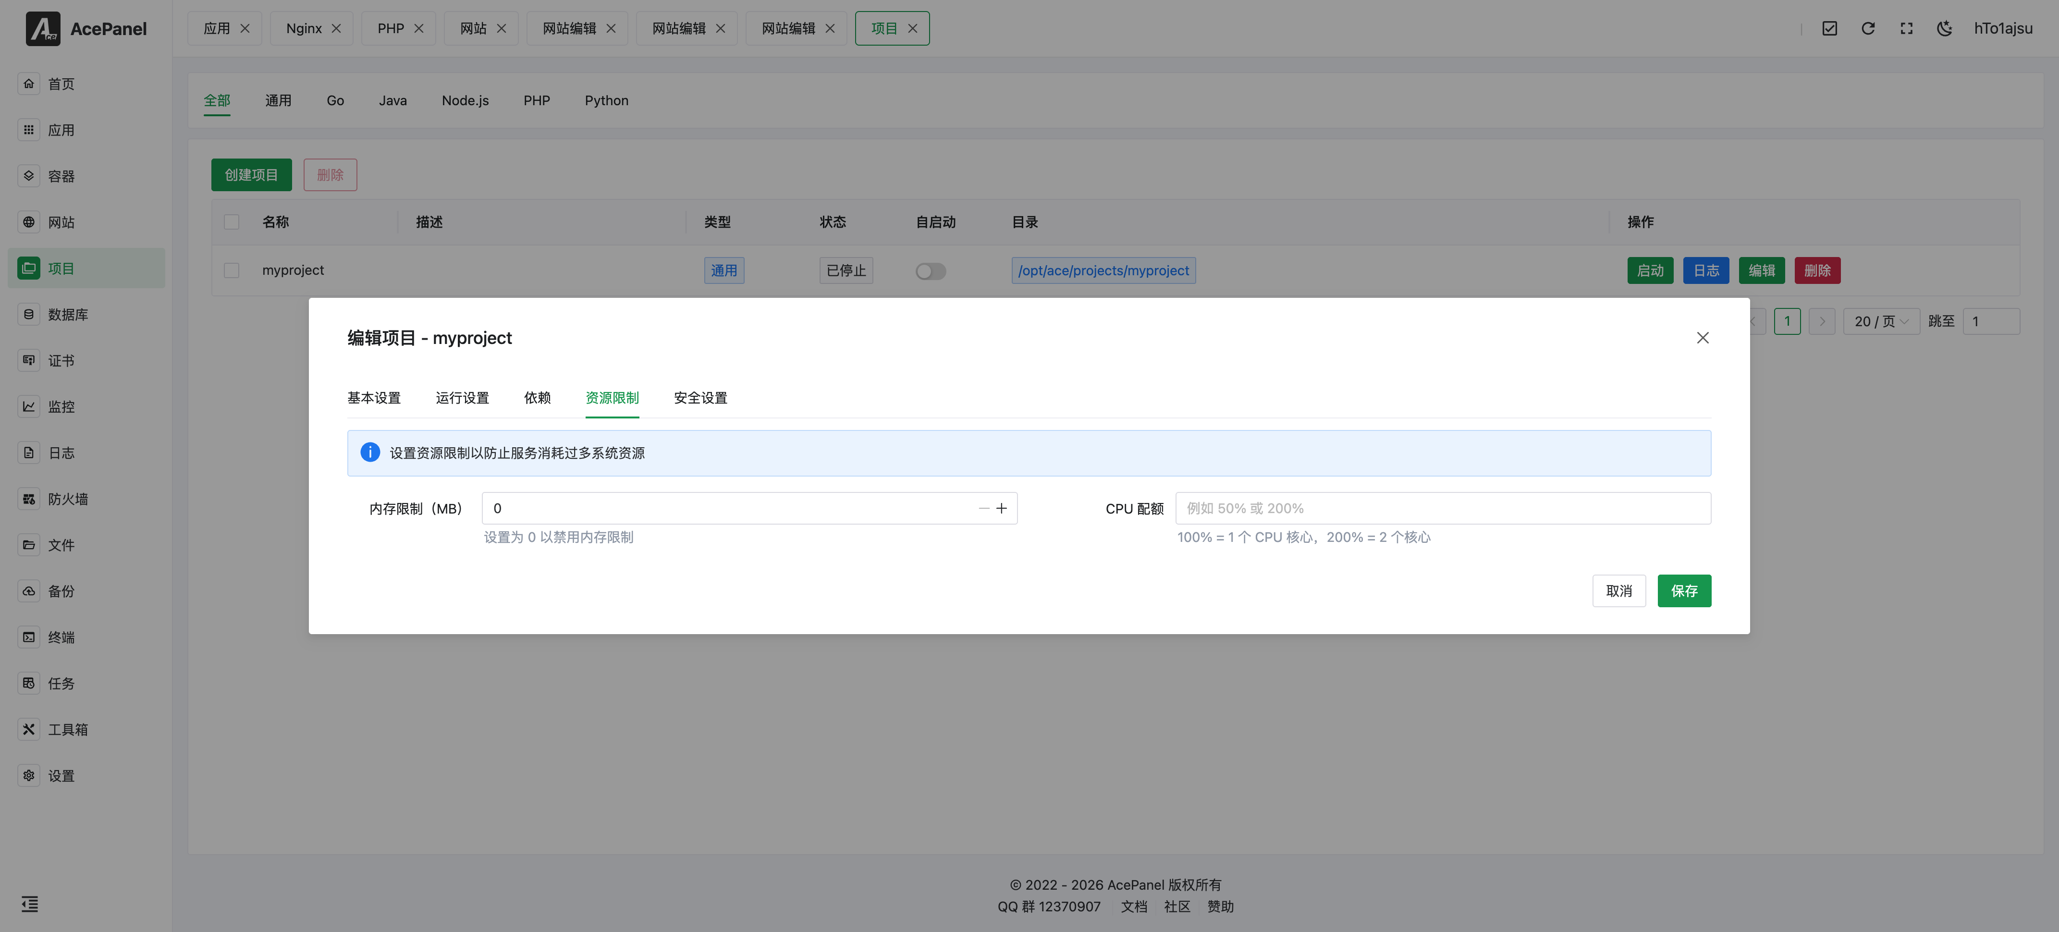Toggle fullscreen icon in header
This screenshot has width=2059, height=932.
(1906, 29)
